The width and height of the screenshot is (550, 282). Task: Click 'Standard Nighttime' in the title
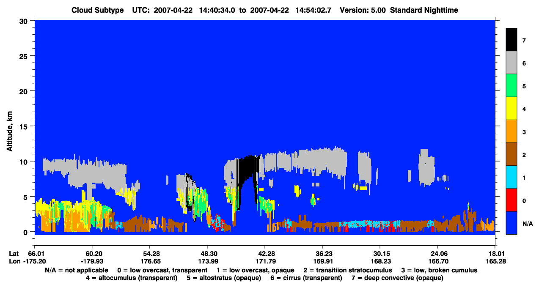(x=425, y=10)
